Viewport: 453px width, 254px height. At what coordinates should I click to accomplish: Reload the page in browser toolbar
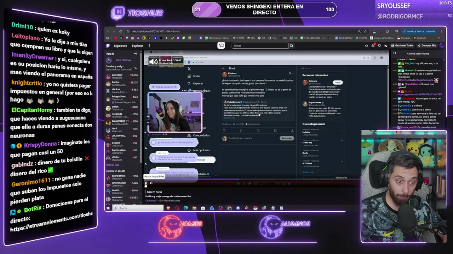(120, 31)
